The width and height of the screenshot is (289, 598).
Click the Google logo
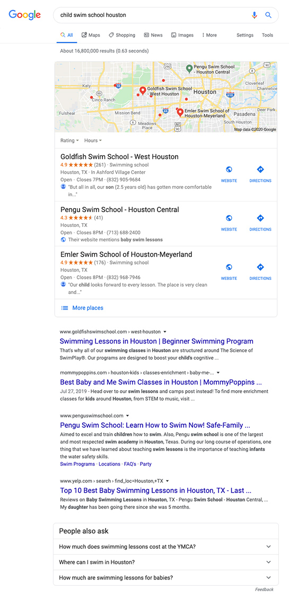click(25, 15)
